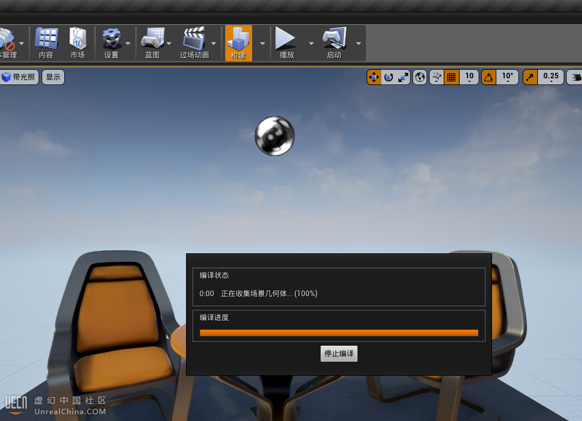Image resolution: width=582 pixels, height=421 pixels.
Task: Expand the 设置 dropdown arrow
Action: click(128, 43)
